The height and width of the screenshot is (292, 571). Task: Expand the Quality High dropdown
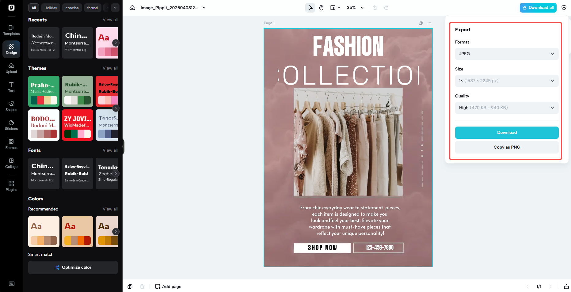point(507,108)
